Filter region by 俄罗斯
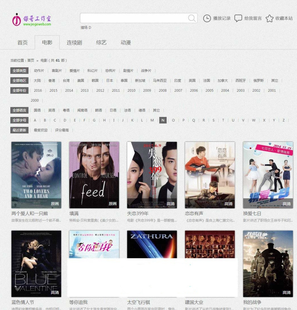Viewport: 297px width, 310px height. 259,80
